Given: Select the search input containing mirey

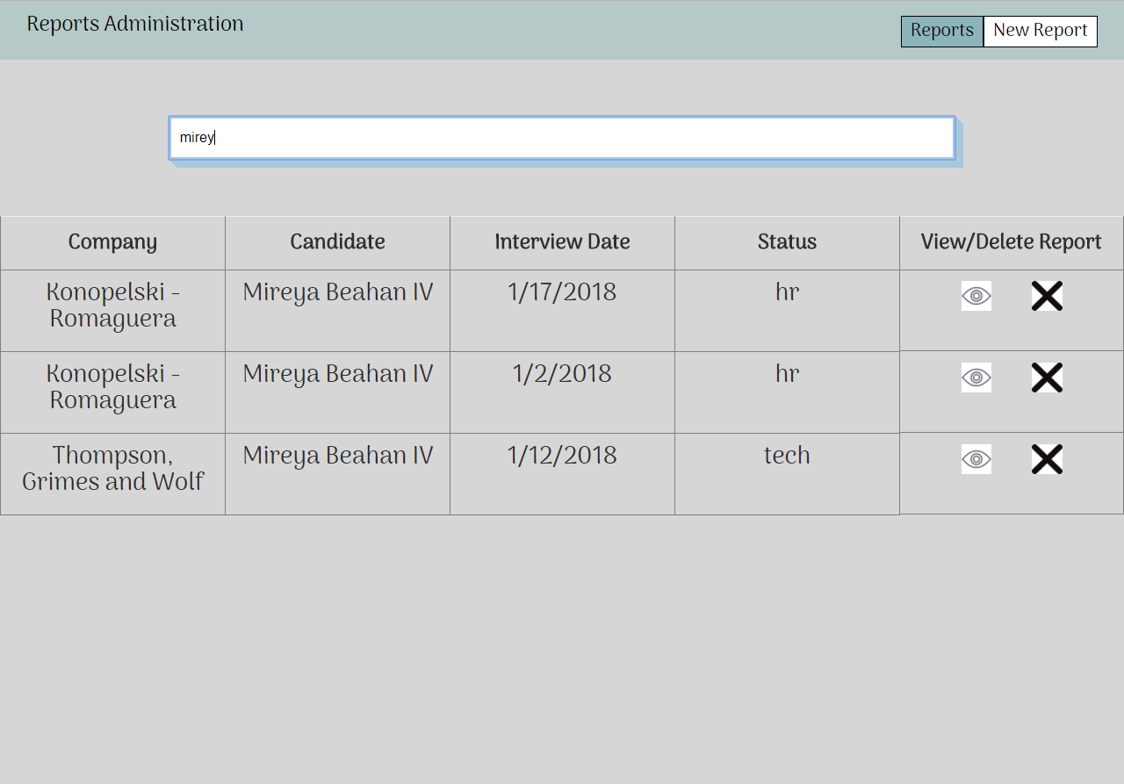Looking at the screenshot, I should pyautogui.click(x=561, y=137).
